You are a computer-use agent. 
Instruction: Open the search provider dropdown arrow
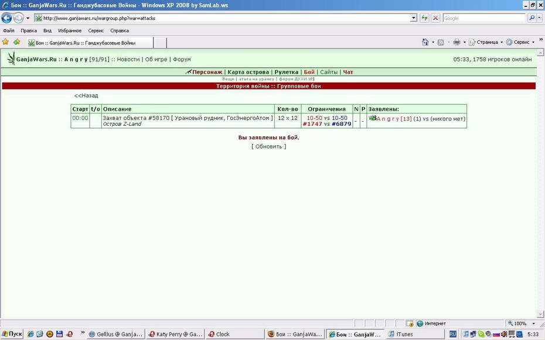[x=539, y=18]
